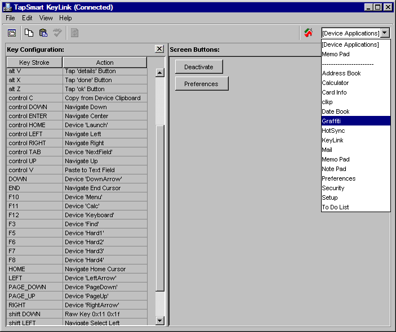Click 'Copy from Device Clipboard' action
Image resolution: width=396 pixels, height=332 pixels.
105,98
